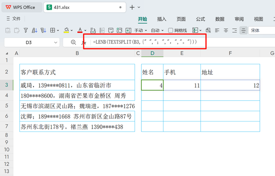Click the greyed split columns icon
Image resolution: width=275 pixels, height=176 pixels.
coord(102,30)
